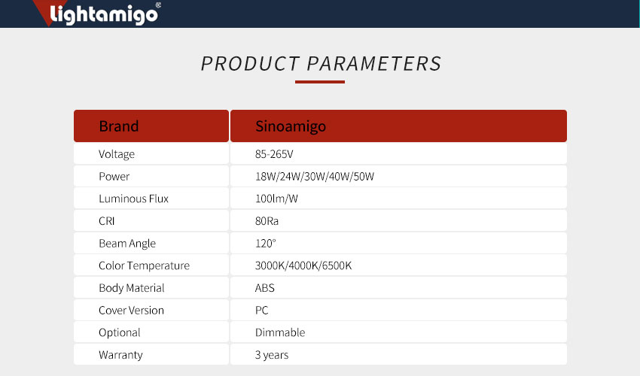This screenshot has height=376, width=640.
Task: Click the 100lm/W value cell
Action: click(x=276, y=199)
